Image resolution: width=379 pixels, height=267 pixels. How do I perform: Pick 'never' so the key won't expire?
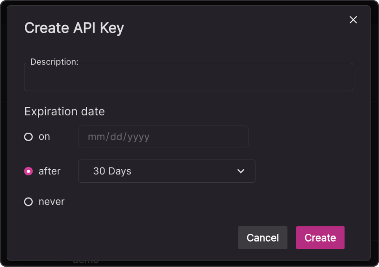click(28, 202)
